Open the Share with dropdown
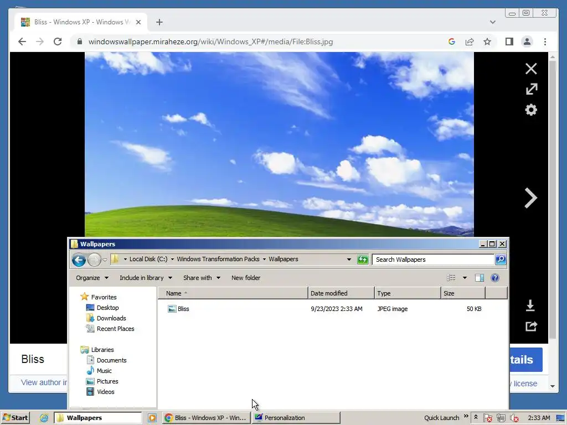This screenshot has height=425, width=567. click(202, 278)
